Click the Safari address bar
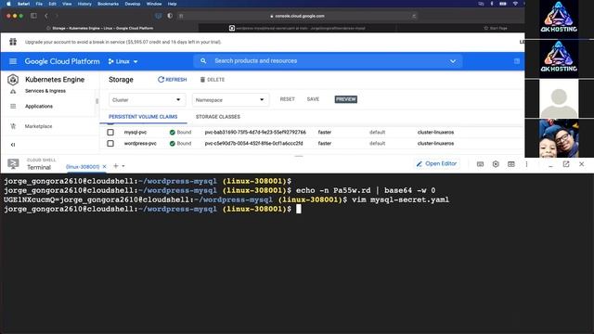594x334 pixels. (x=297, y=16)
